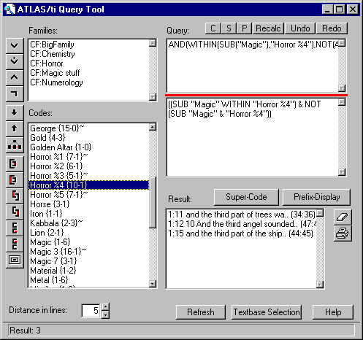This screenshot has height=340, width=363.
Task: Decrease the distance in lines stepper
Action: pyautogui.click(x=105, y=314)
